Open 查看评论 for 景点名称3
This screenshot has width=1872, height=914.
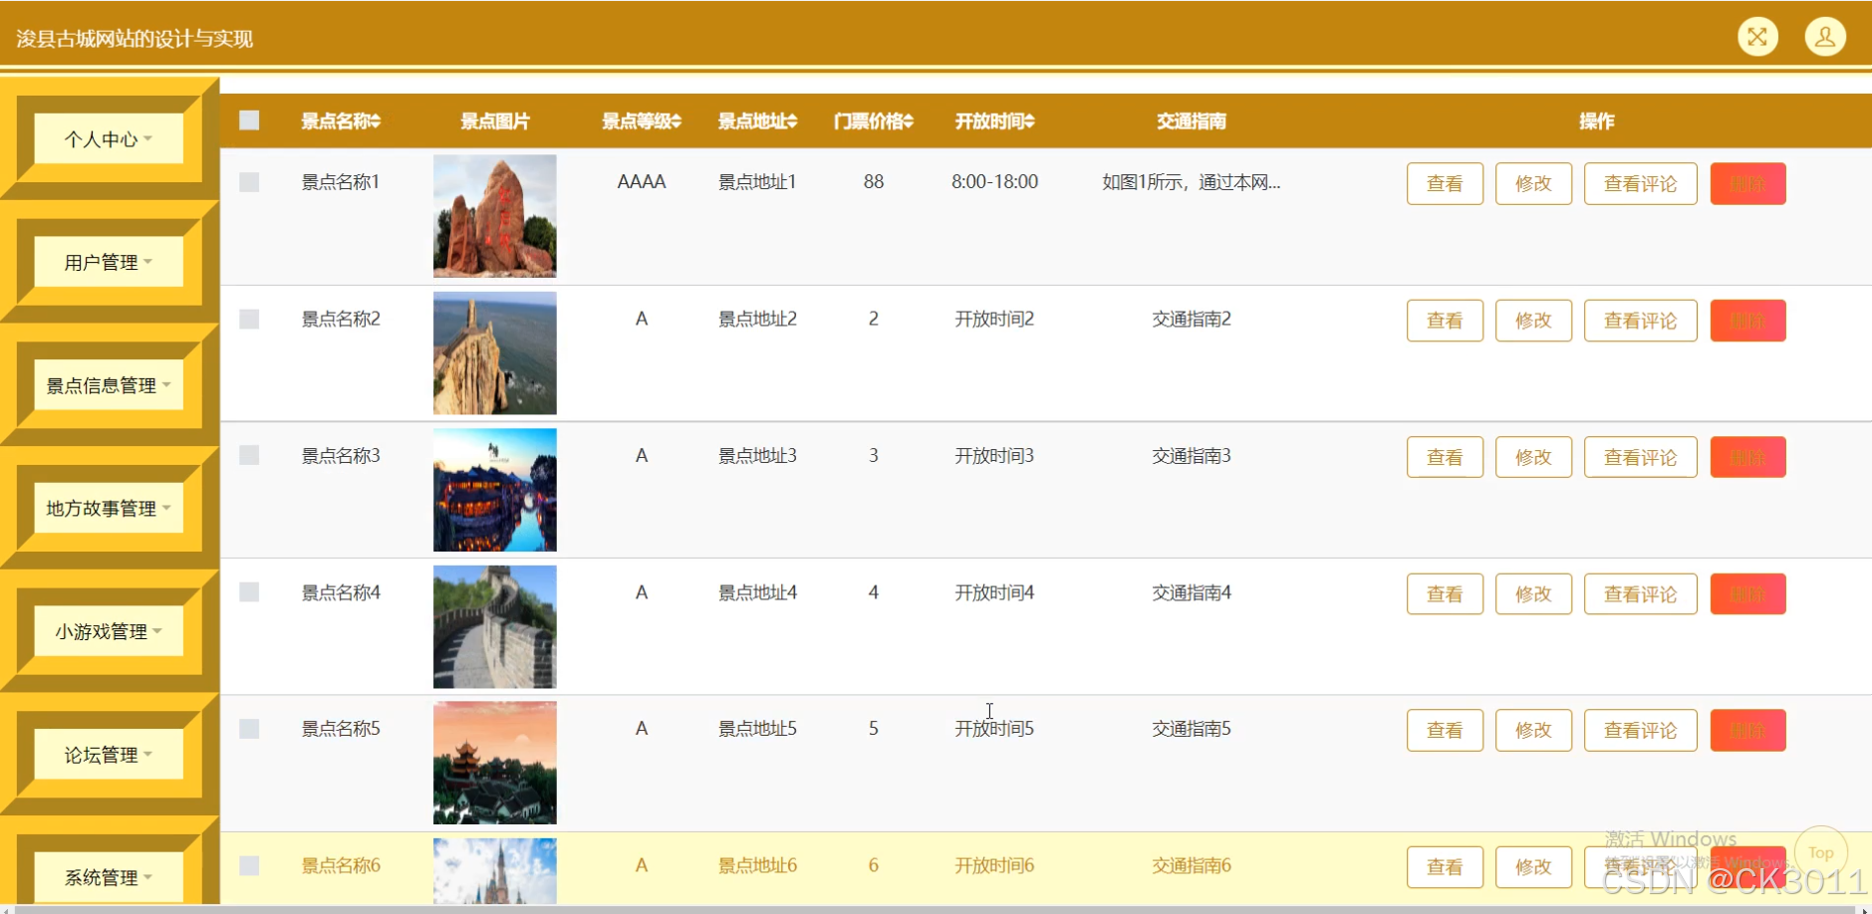1640,457
